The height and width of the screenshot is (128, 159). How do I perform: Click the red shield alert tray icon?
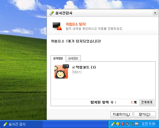pos(122,124)
